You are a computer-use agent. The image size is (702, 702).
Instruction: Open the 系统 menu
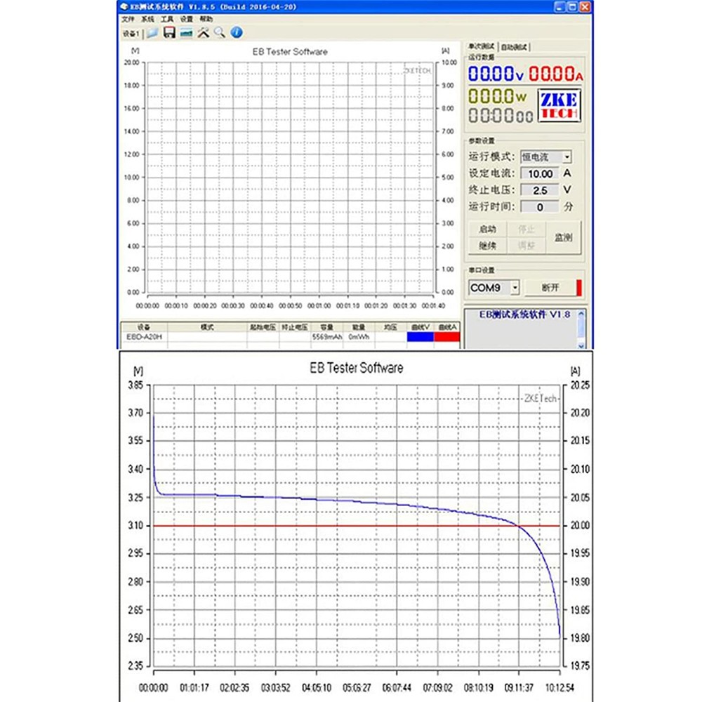[147, 19]
